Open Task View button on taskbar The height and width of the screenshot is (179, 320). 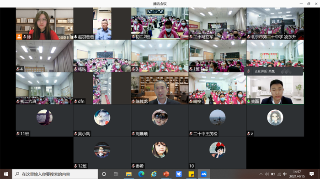(x=116, y=174)
